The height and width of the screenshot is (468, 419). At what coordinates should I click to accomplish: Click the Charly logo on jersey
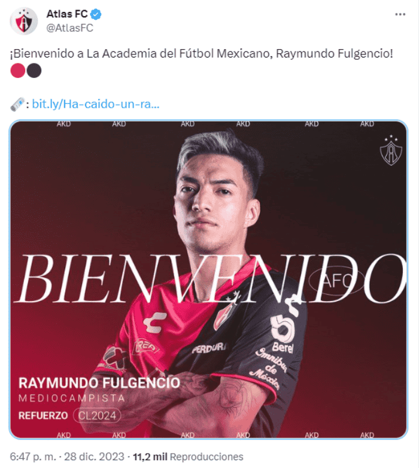click(x=154, y=323)
